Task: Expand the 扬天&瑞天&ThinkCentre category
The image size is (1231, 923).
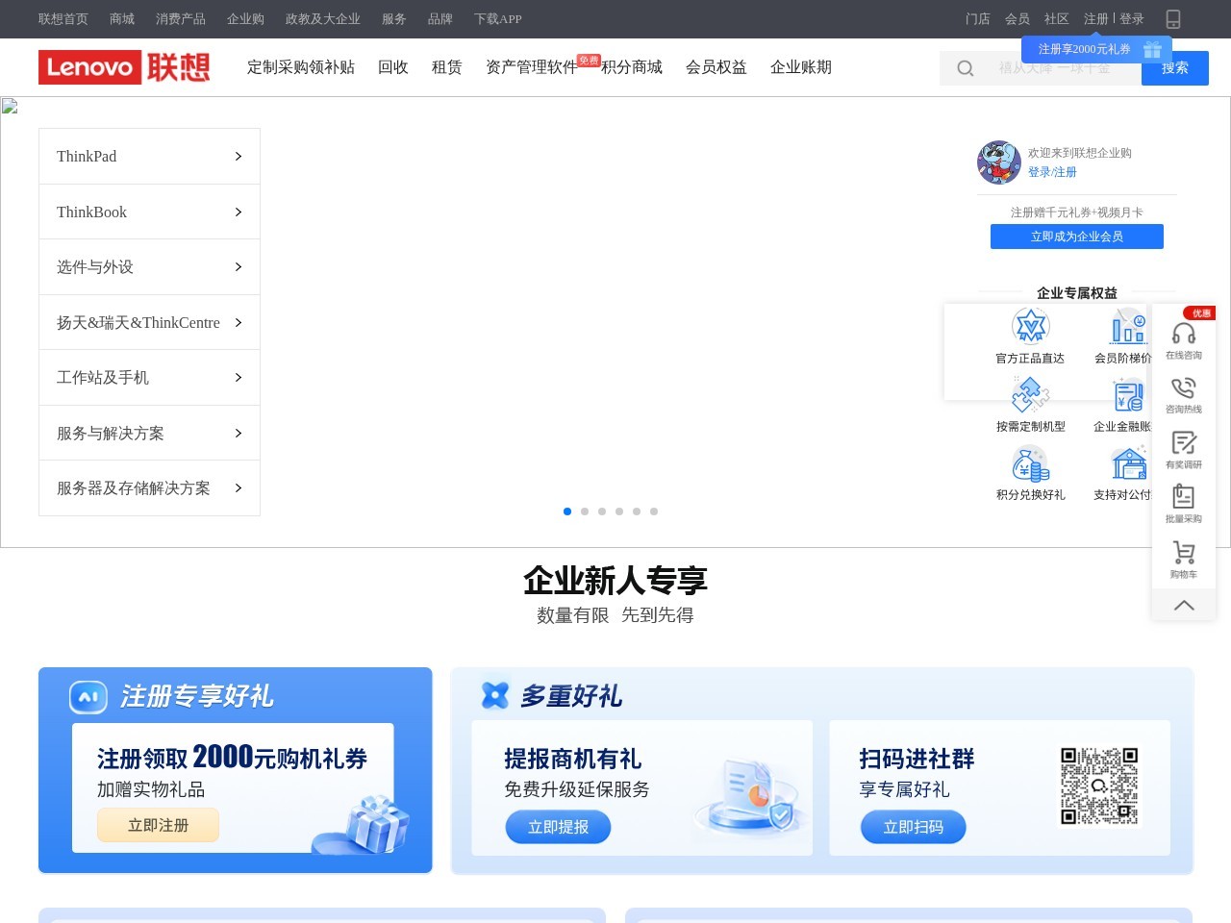Action: click(149, 322)
